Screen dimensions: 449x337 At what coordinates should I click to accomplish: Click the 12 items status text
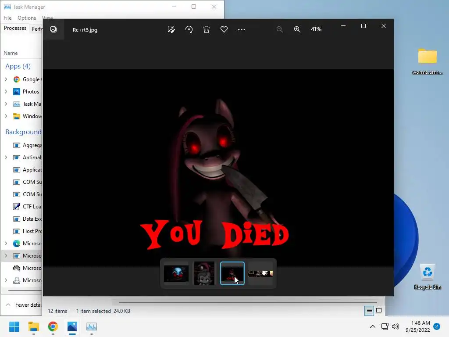57,311
